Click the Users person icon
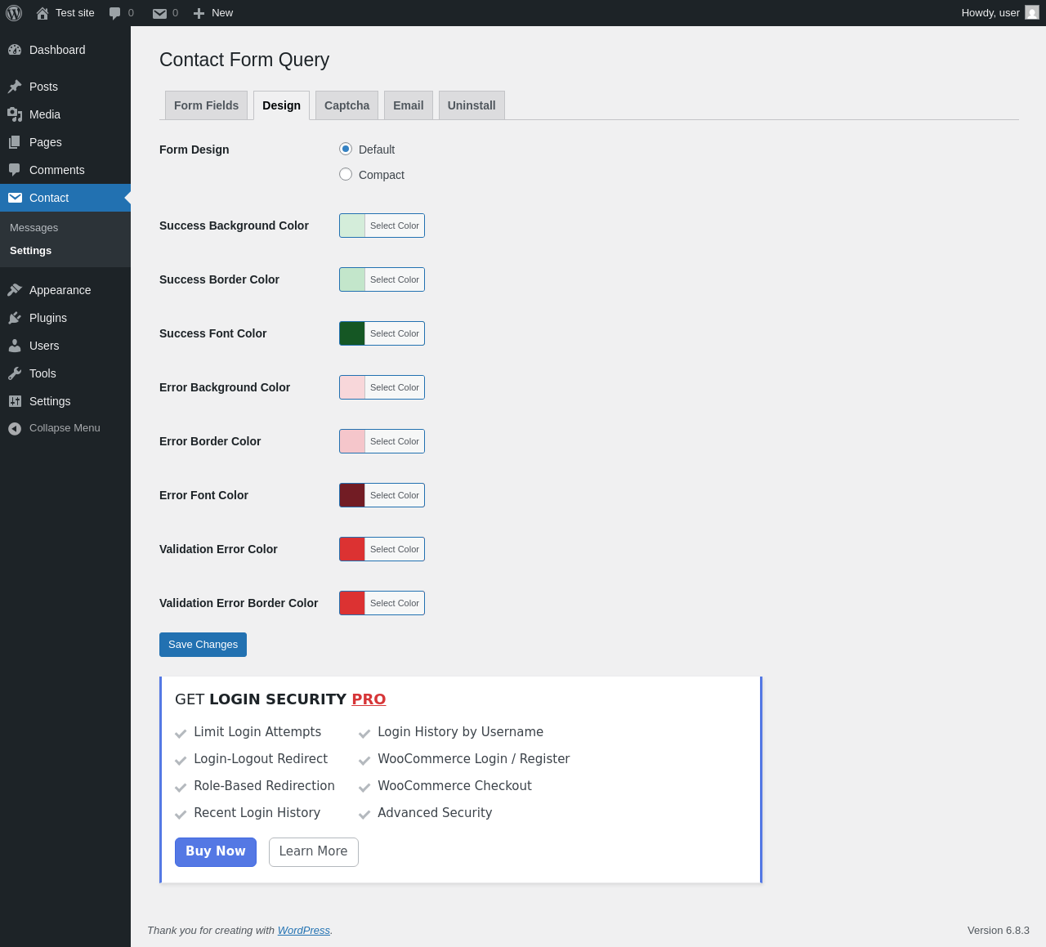Screen dimensions: 1046x947 pos(15,346)
